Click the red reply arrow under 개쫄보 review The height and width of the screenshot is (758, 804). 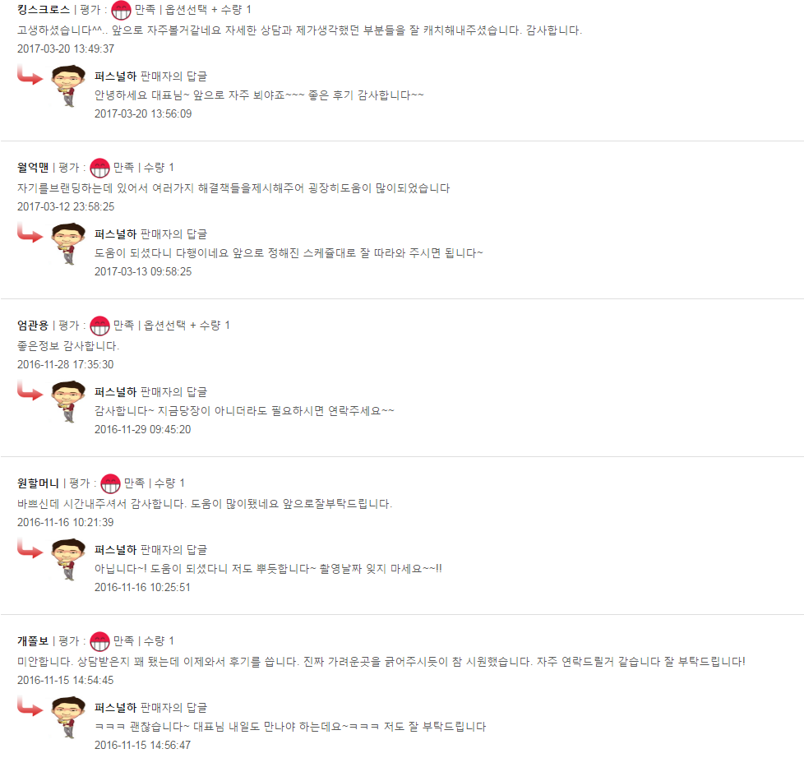click(x=30, y=707)
